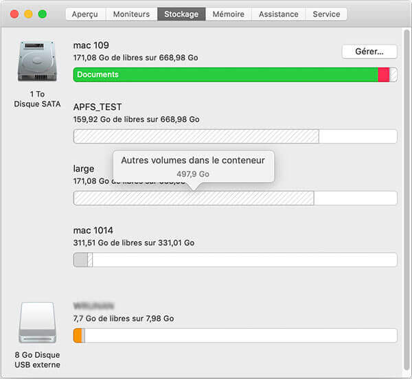Click the external USB disk icon

(x=37, y=322)
